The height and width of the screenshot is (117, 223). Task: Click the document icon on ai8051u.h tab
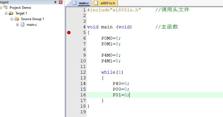pyautogui.click(x=96, y=3)
